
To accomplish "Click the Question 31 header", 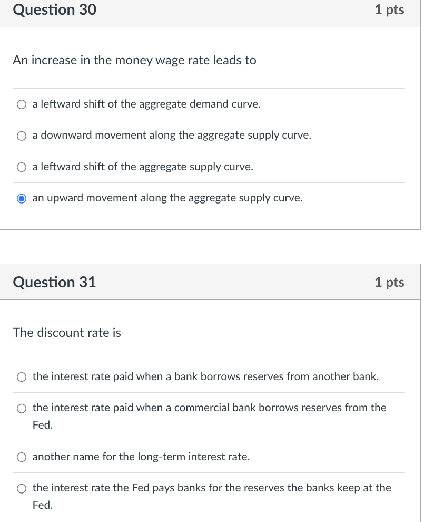I will point(54,282).
